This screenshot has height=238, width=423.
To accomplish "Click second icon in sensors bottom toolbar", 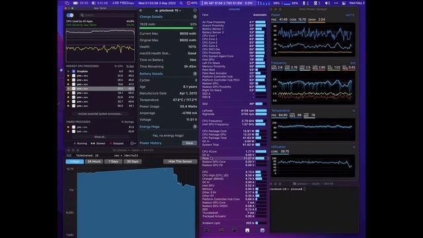I will 221,230.
